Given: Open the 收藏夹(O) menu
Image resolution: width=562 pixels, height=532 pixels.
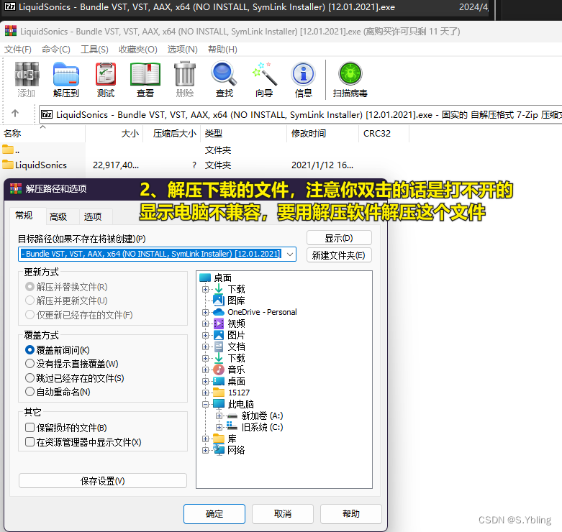Looking at the screenshot, I should [138, 50].
